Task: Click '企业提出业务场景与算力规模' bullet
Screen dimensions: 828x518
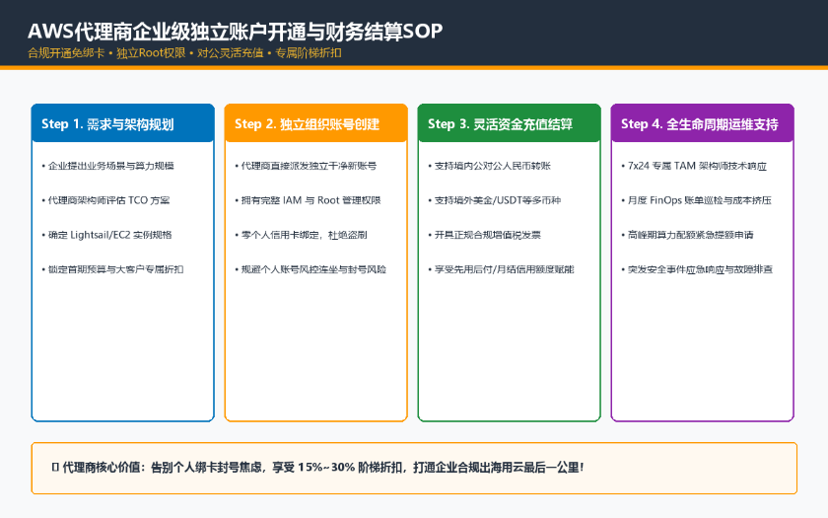Action: click(107, 166)
